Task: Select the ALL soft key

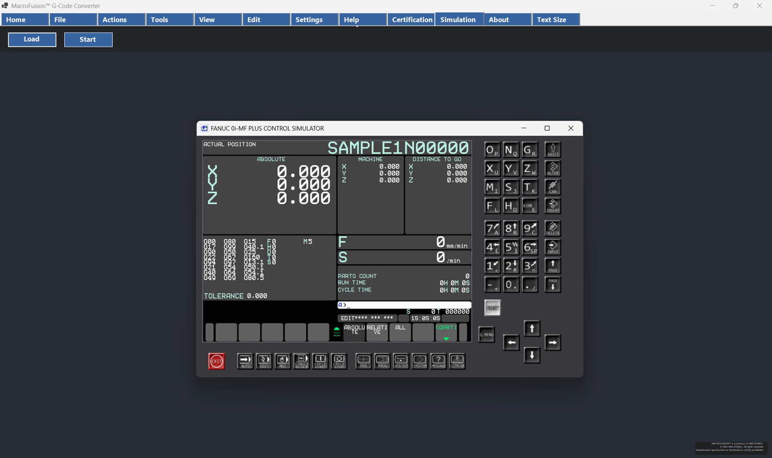Action: click(400, 332)
